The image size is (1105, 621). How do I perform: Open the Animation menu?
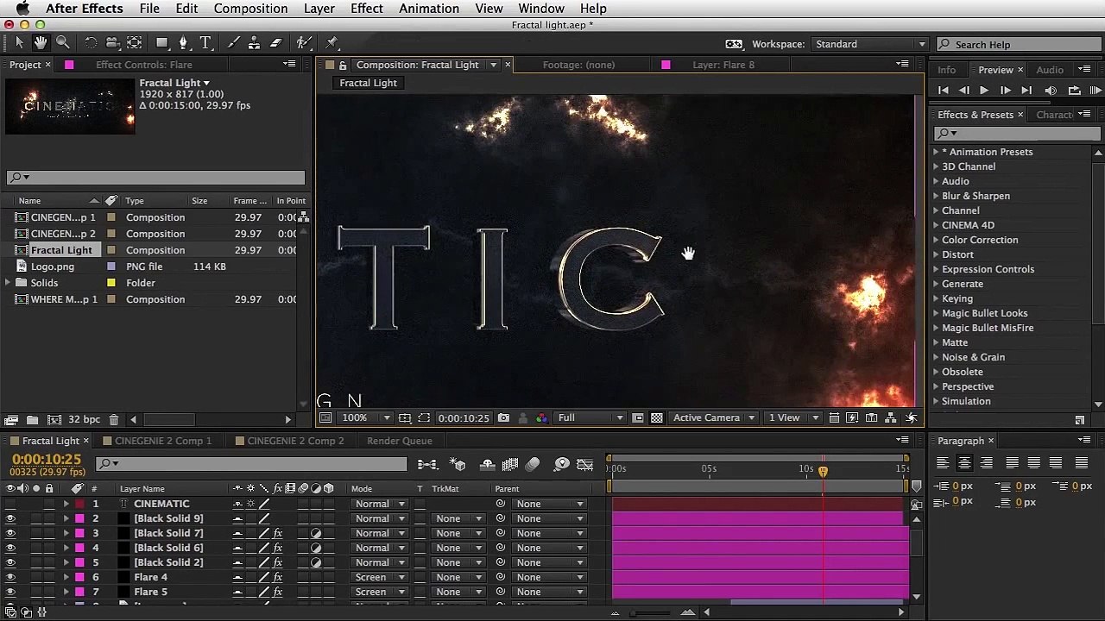429,9
